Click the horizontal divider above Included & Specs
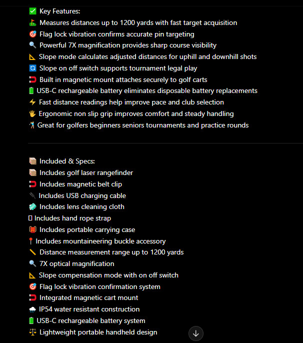Screen dimensions: 303x343 [x=165, y=143]
